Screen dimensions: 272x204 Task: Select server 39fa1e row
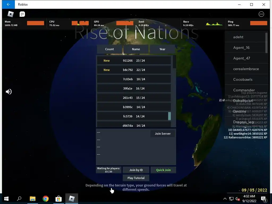134,88
